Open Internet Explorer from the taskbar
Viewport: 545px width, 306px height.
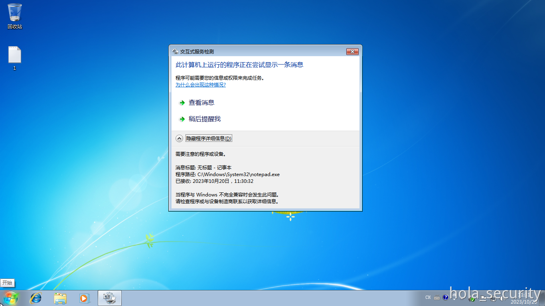36,298
